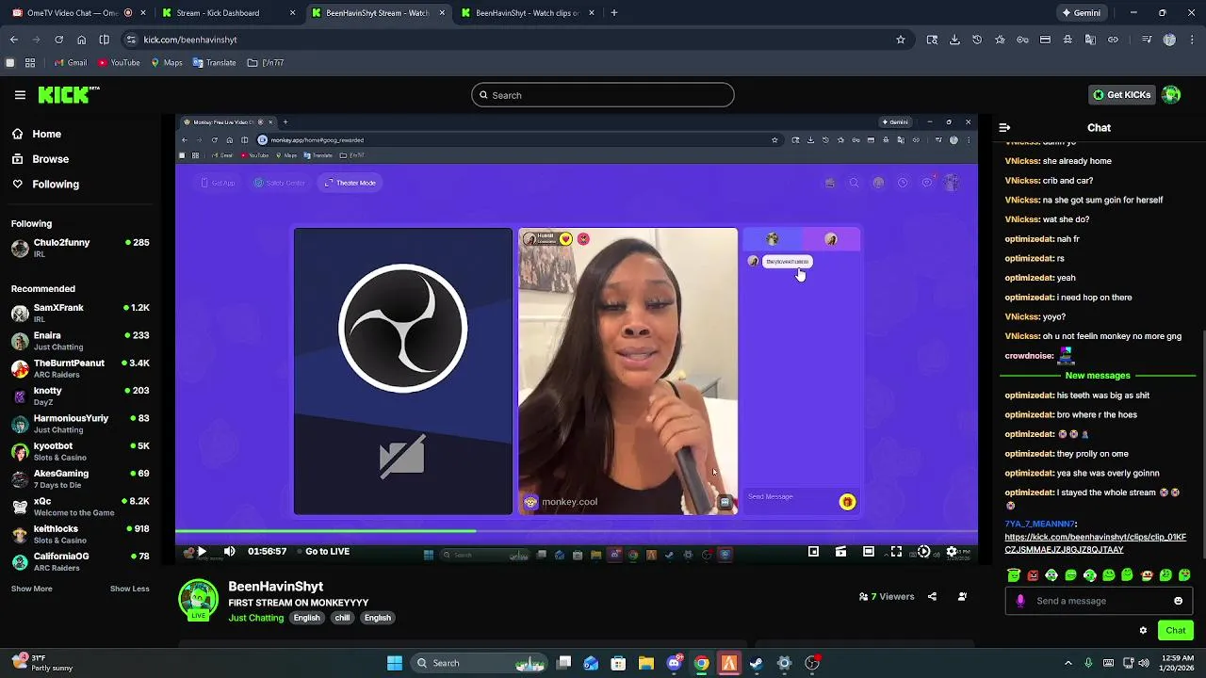Image resolution: width=1206 pixels, height=678 pixels.
Task: Switch to OmeTV Video Chat tab
Action: (77, 13)
